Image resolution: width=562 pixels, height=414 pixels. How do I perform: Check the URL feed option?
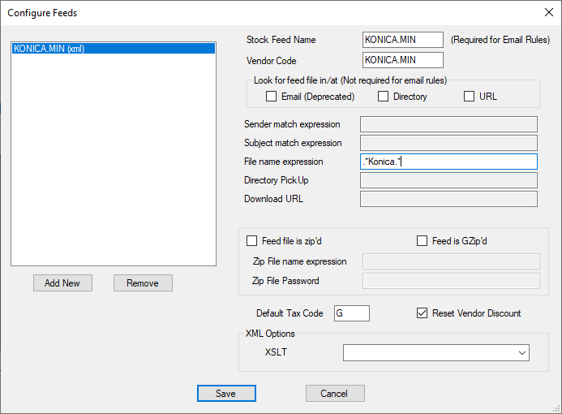click(469, 97)
